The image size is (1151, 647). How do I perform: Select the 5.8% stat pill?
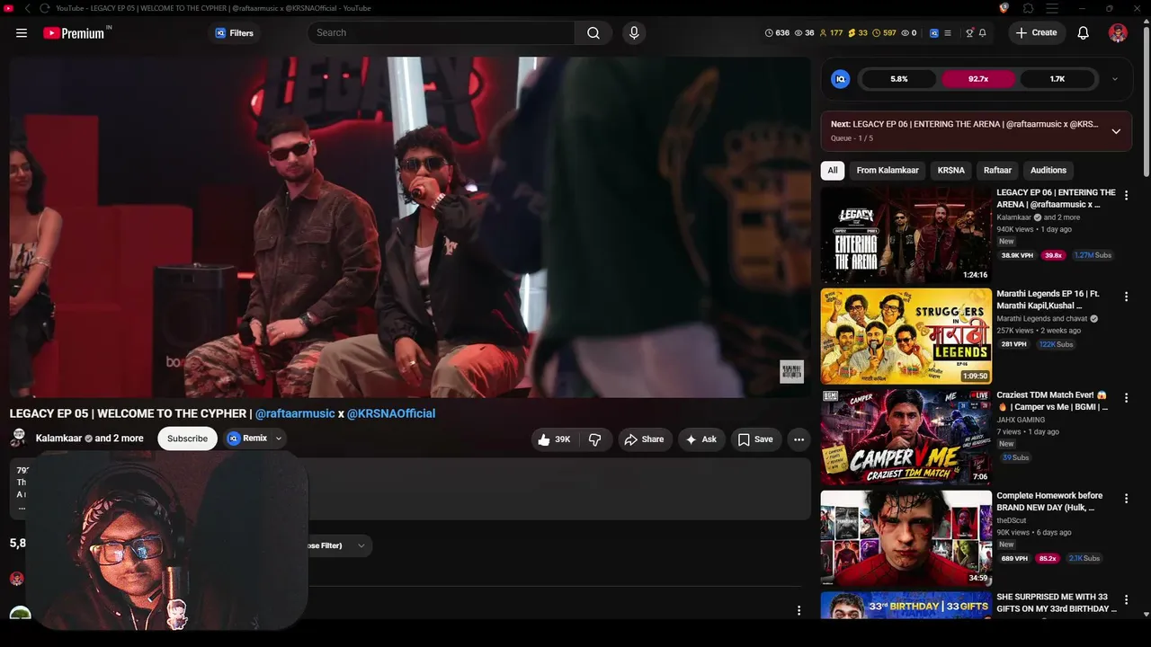[x=899, y=79]
